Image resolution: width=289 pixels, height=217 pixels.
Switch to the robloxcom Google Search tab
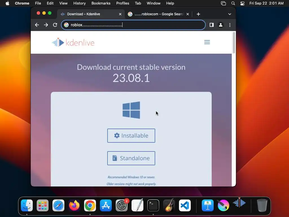tap(159, 14)
